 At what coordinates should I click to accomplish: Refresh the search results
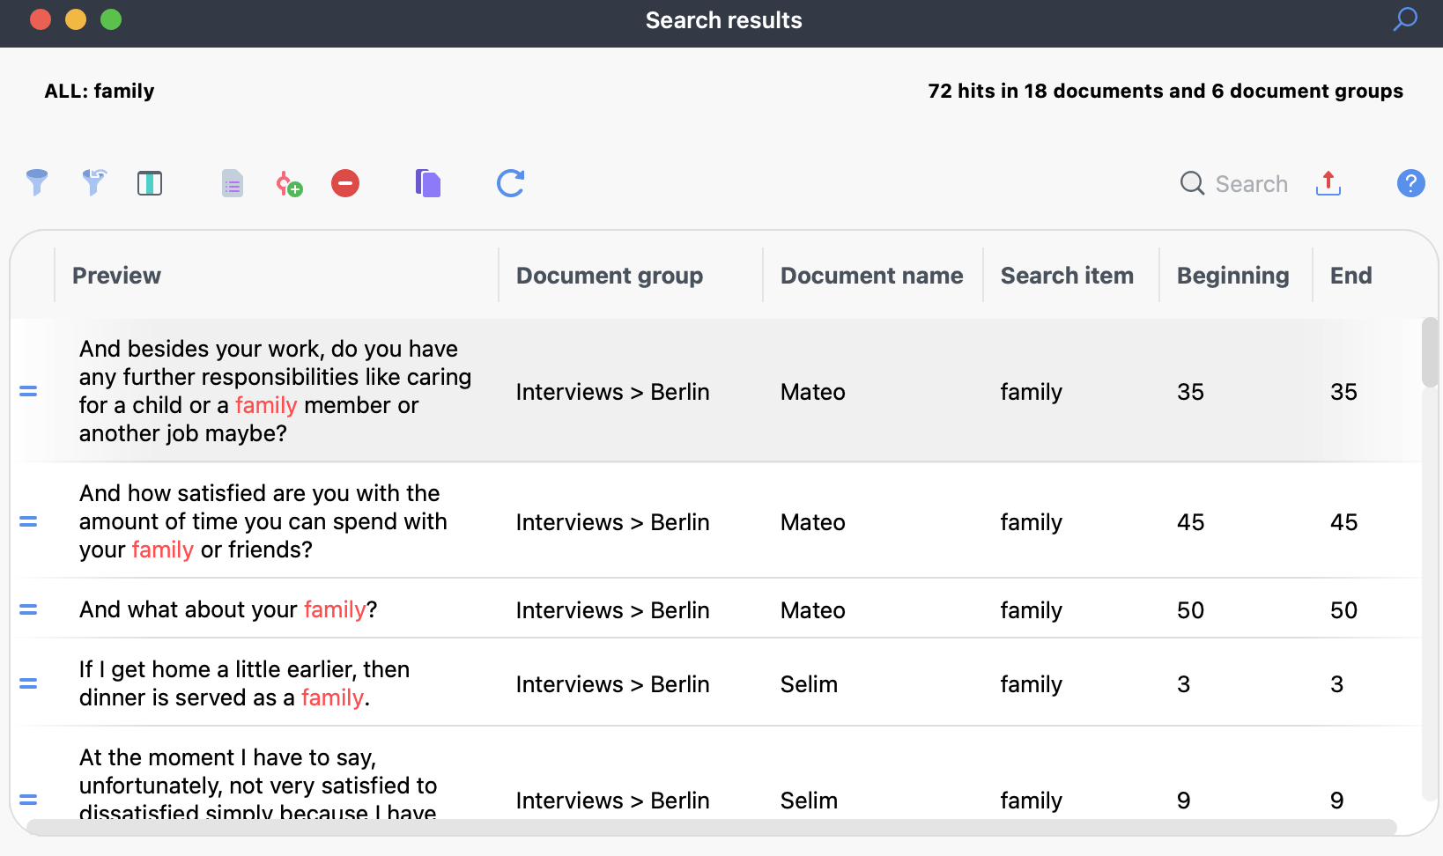pyautogui.click(x=511, y=183)
